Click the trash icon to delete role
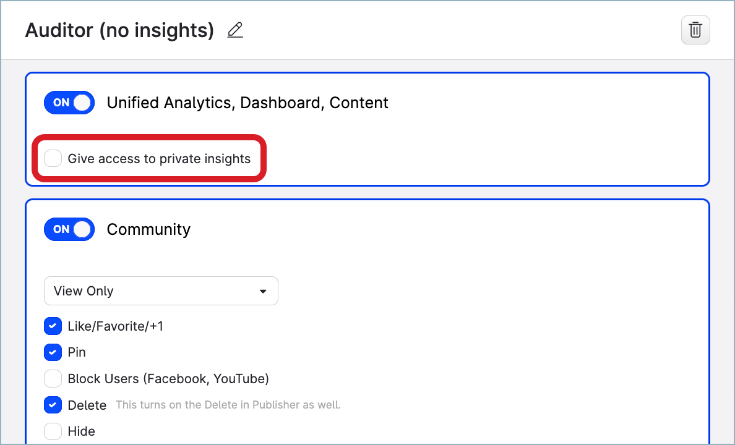 (x=695, y=30)
